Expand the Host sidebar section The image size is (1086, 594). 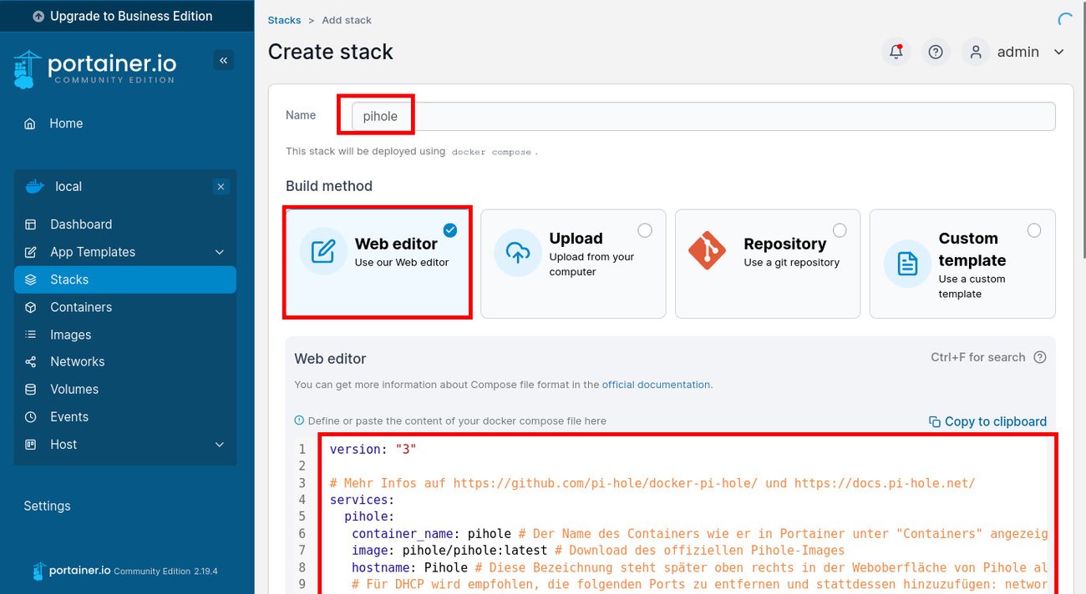[x=63, y=445]
